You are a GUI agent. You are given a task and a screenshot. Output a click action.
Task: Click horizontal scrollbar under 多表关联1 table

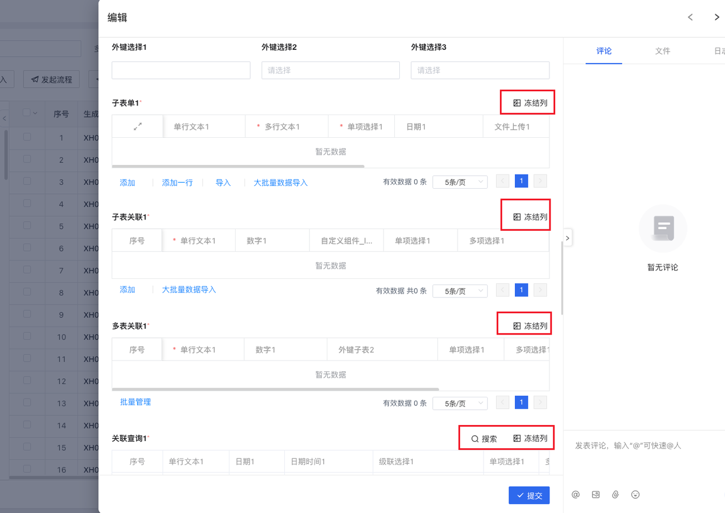point(275,389)
